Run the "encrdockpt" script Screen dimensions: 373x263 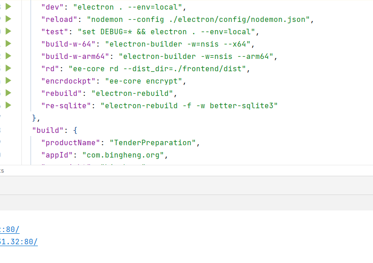pos(8,81)
